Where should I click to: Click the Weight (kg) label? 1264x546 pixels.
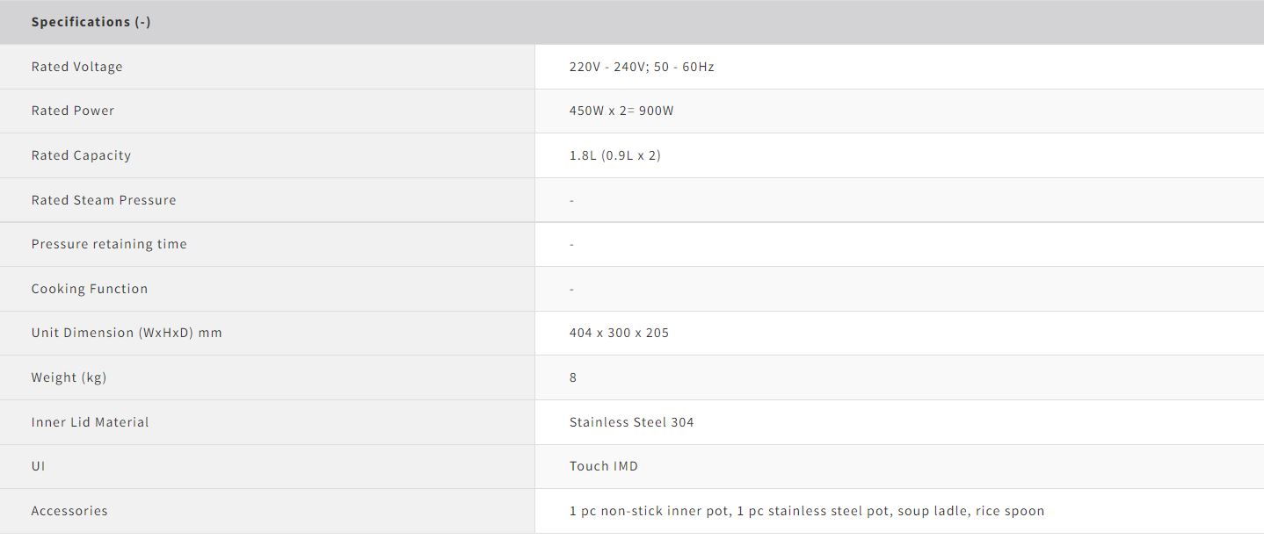(69, 377)
